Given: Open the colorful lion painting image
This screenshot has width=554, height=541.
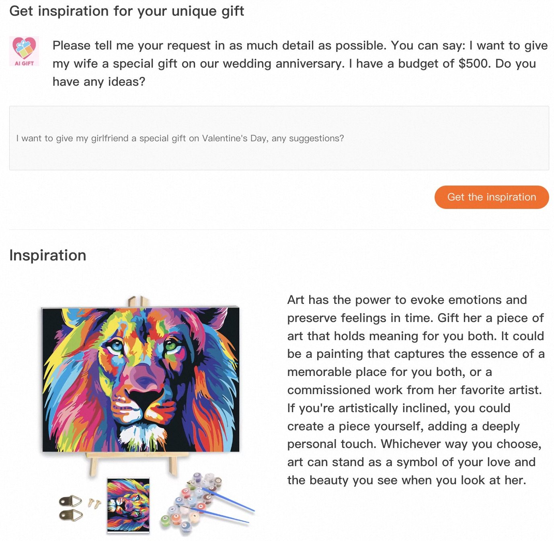Looking at the screenshot, I should pos(141,378).
